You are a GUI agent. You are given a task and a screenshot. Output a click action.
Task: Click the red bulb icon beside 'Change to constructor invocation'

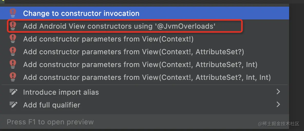[x=13, y=13]
